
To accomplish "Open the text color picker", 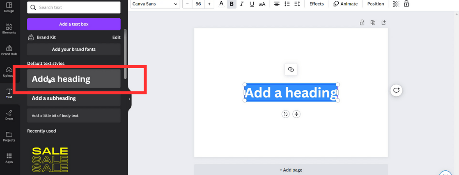I will (221, 4).
